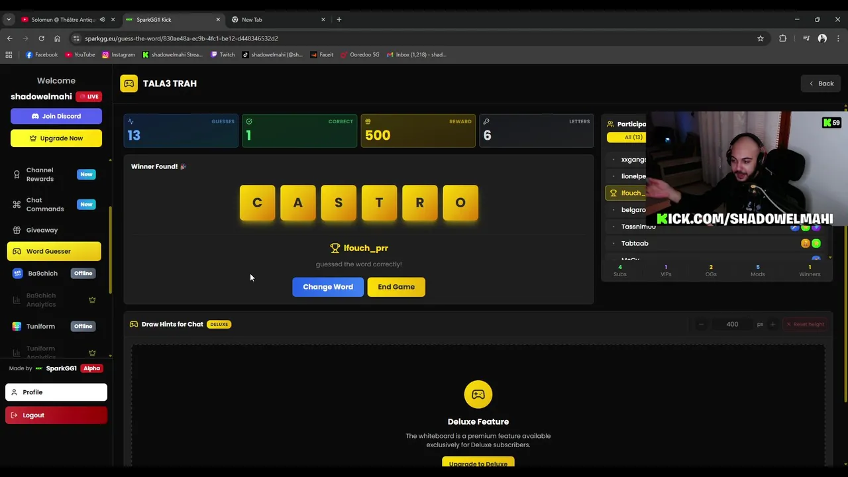The width and height of the screenshot is (848, 477).
Task: Open the Ooredoo 5G bookmark
Action: click(360, 55)
